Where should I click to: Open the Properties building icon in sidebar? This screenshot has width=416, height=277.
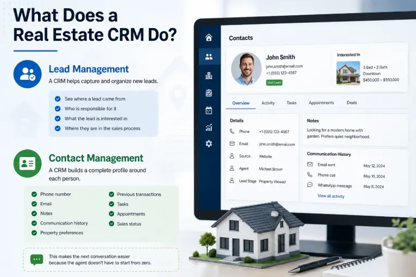coord(209,75)
